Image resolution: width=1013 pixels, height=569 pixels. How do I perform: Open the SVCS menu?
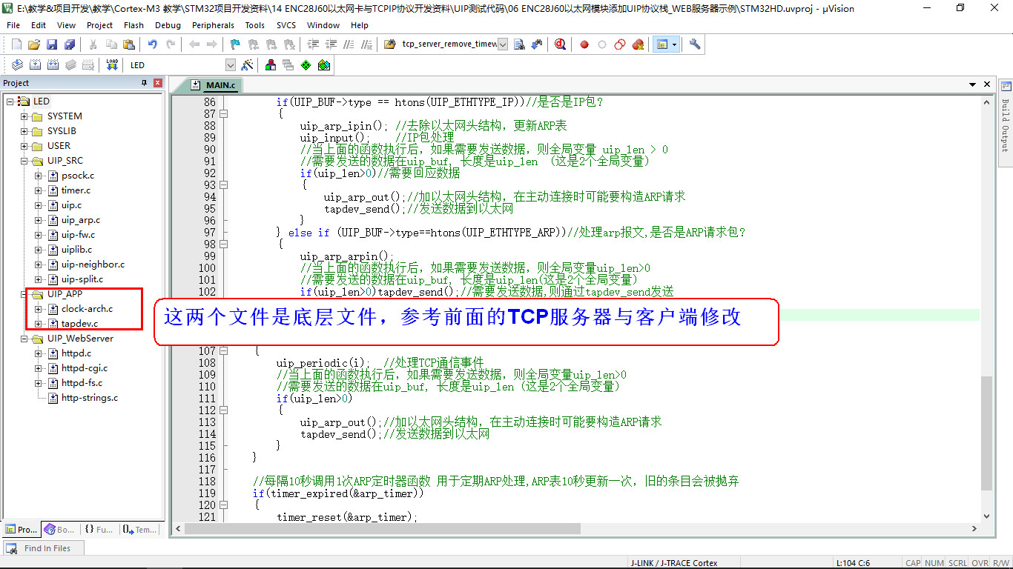click(286, 25)
